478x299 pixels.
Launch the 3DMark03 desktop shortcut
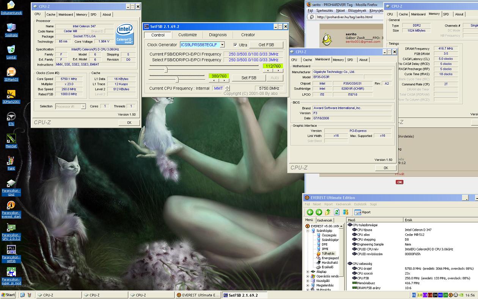click(11, 74)
